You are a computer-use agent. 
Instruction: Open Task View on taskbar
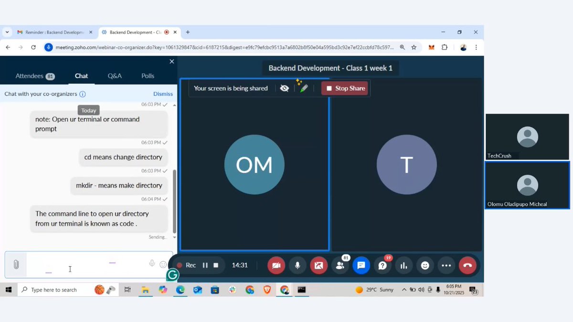[x=127, y=290]
